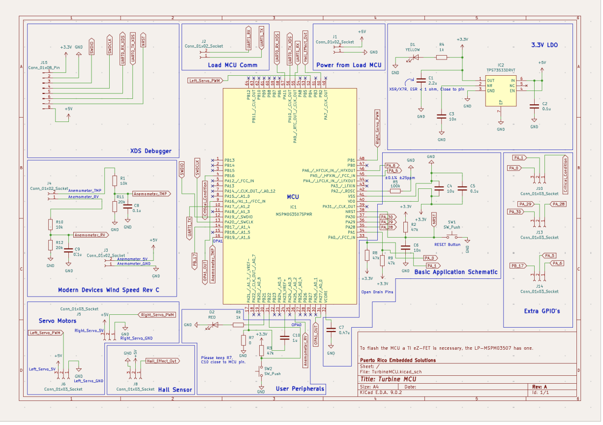Screen dimensions: 603x425
Task: Select capacitor C6 10n
Action: point(405,247)
